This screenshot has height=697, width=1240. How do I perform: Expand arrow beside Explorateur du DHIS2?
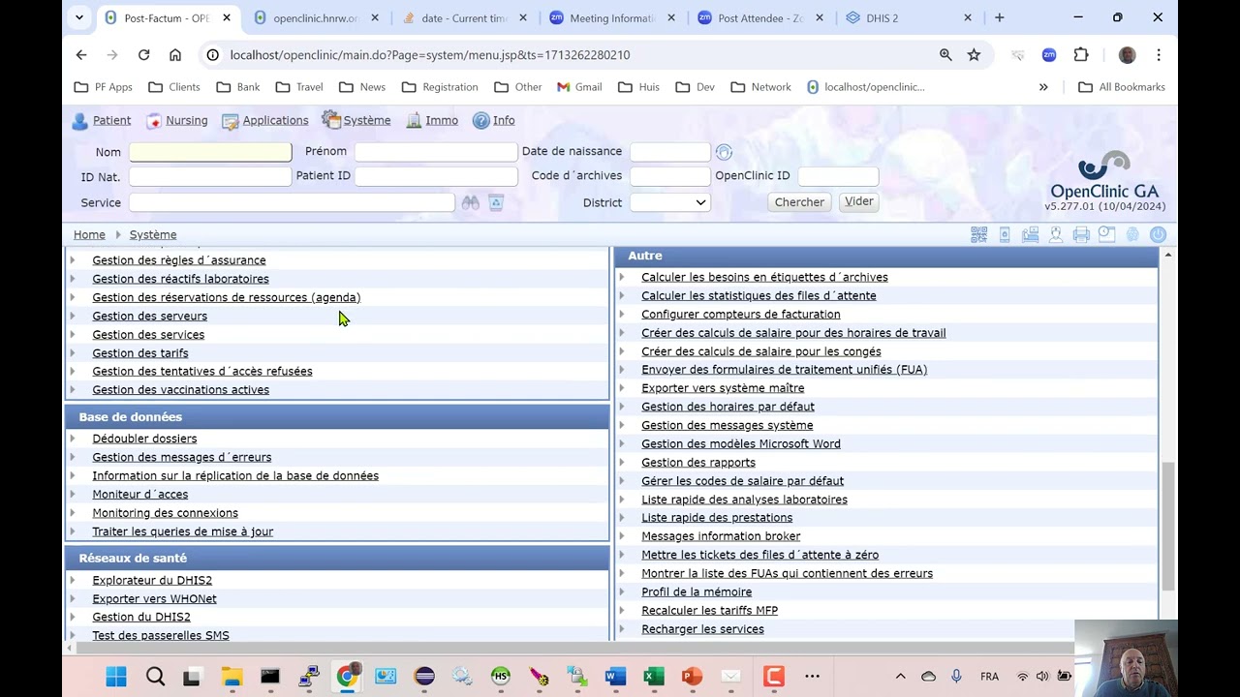[x=73, y=581]
